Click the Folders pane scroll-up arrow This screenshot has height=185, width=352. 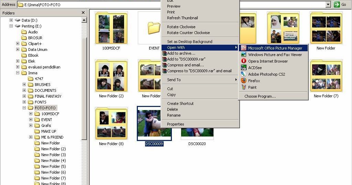(x=84, y=20)
